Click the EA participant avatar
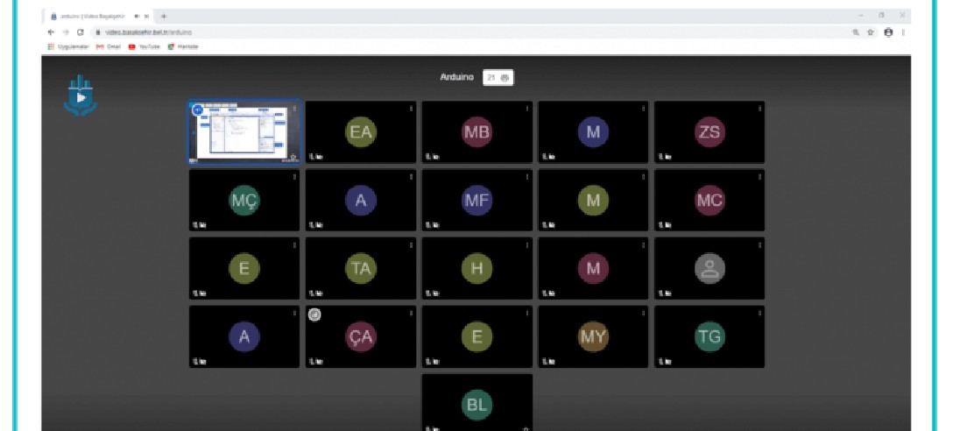 click(x=360, y=132)
